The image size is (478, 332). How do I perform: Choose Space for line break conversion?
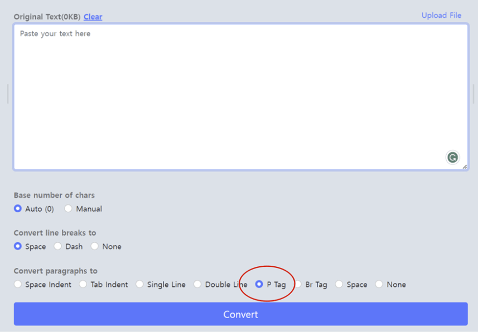[18, 246]
